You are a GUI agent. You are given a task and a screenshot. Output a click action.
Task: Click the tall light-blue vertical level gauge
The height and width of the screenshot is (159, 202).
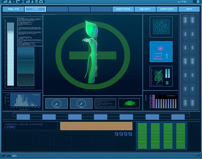click(10, 54)
